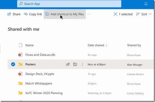Image resolution: width=155 pixels, height=102 pixels.
Task: Click the '4m ago' date cell
Action: (92, 55)
